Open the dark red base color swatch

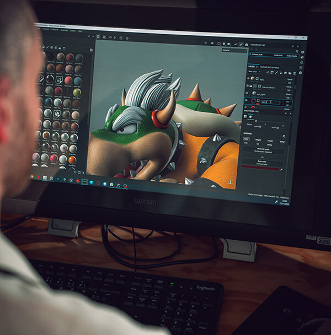pyautogui.click(x=260, y=167)
